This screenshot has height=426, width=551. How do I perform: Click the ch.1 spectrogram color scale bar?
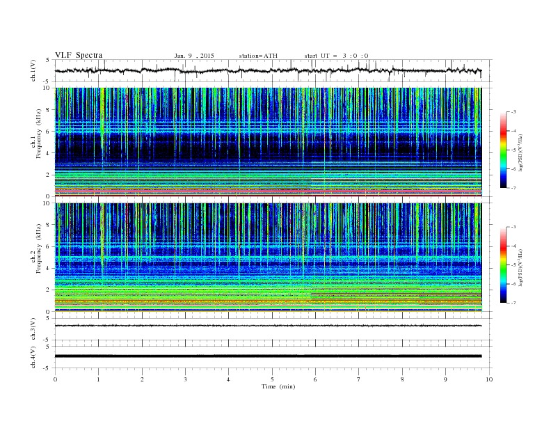(504, 150)
